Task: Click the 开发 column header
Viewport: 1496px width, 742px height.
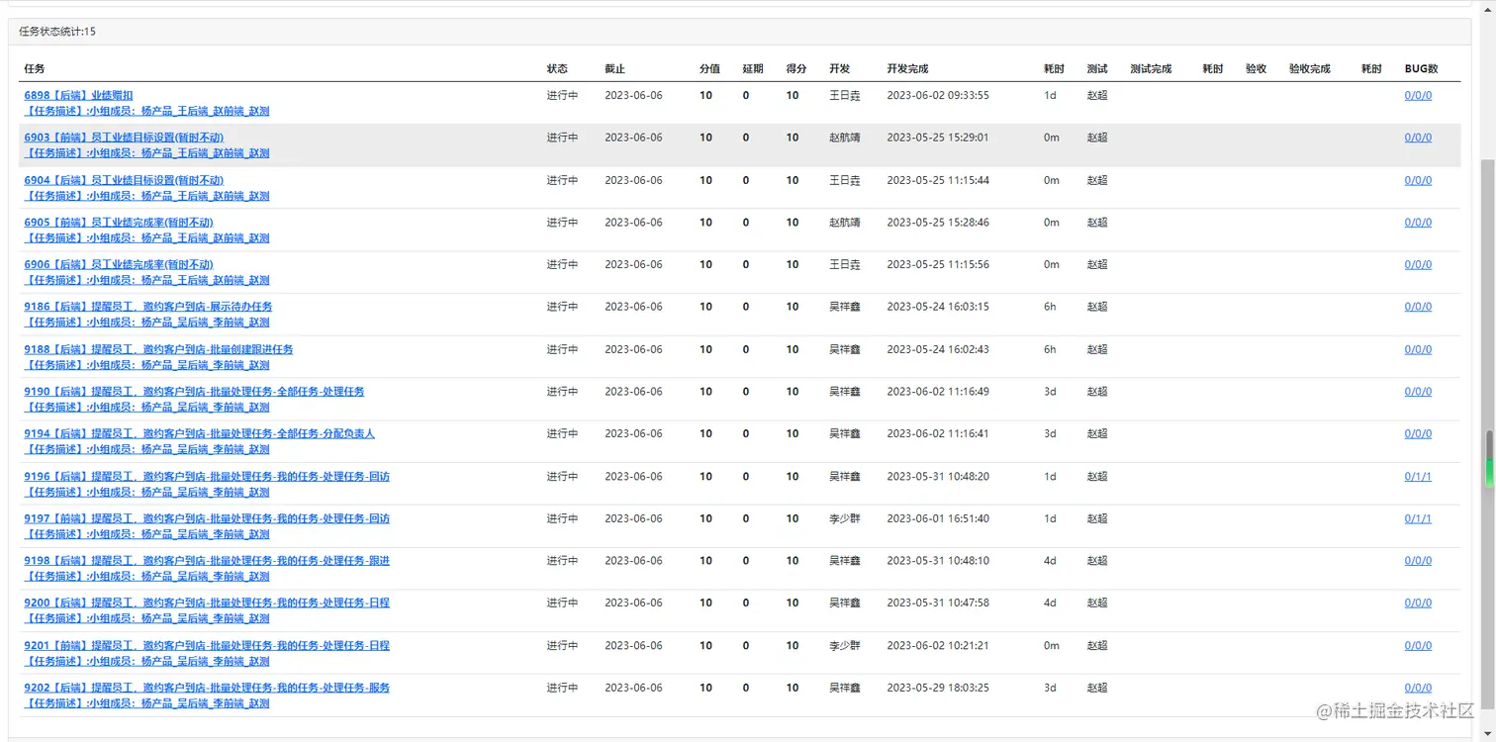Action: [840, 69]
